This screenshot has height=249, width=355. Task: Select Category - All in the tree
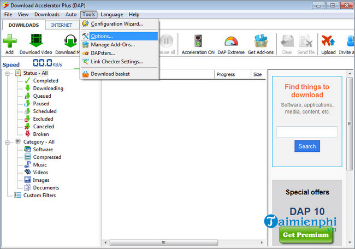click(x=39, y=142)
